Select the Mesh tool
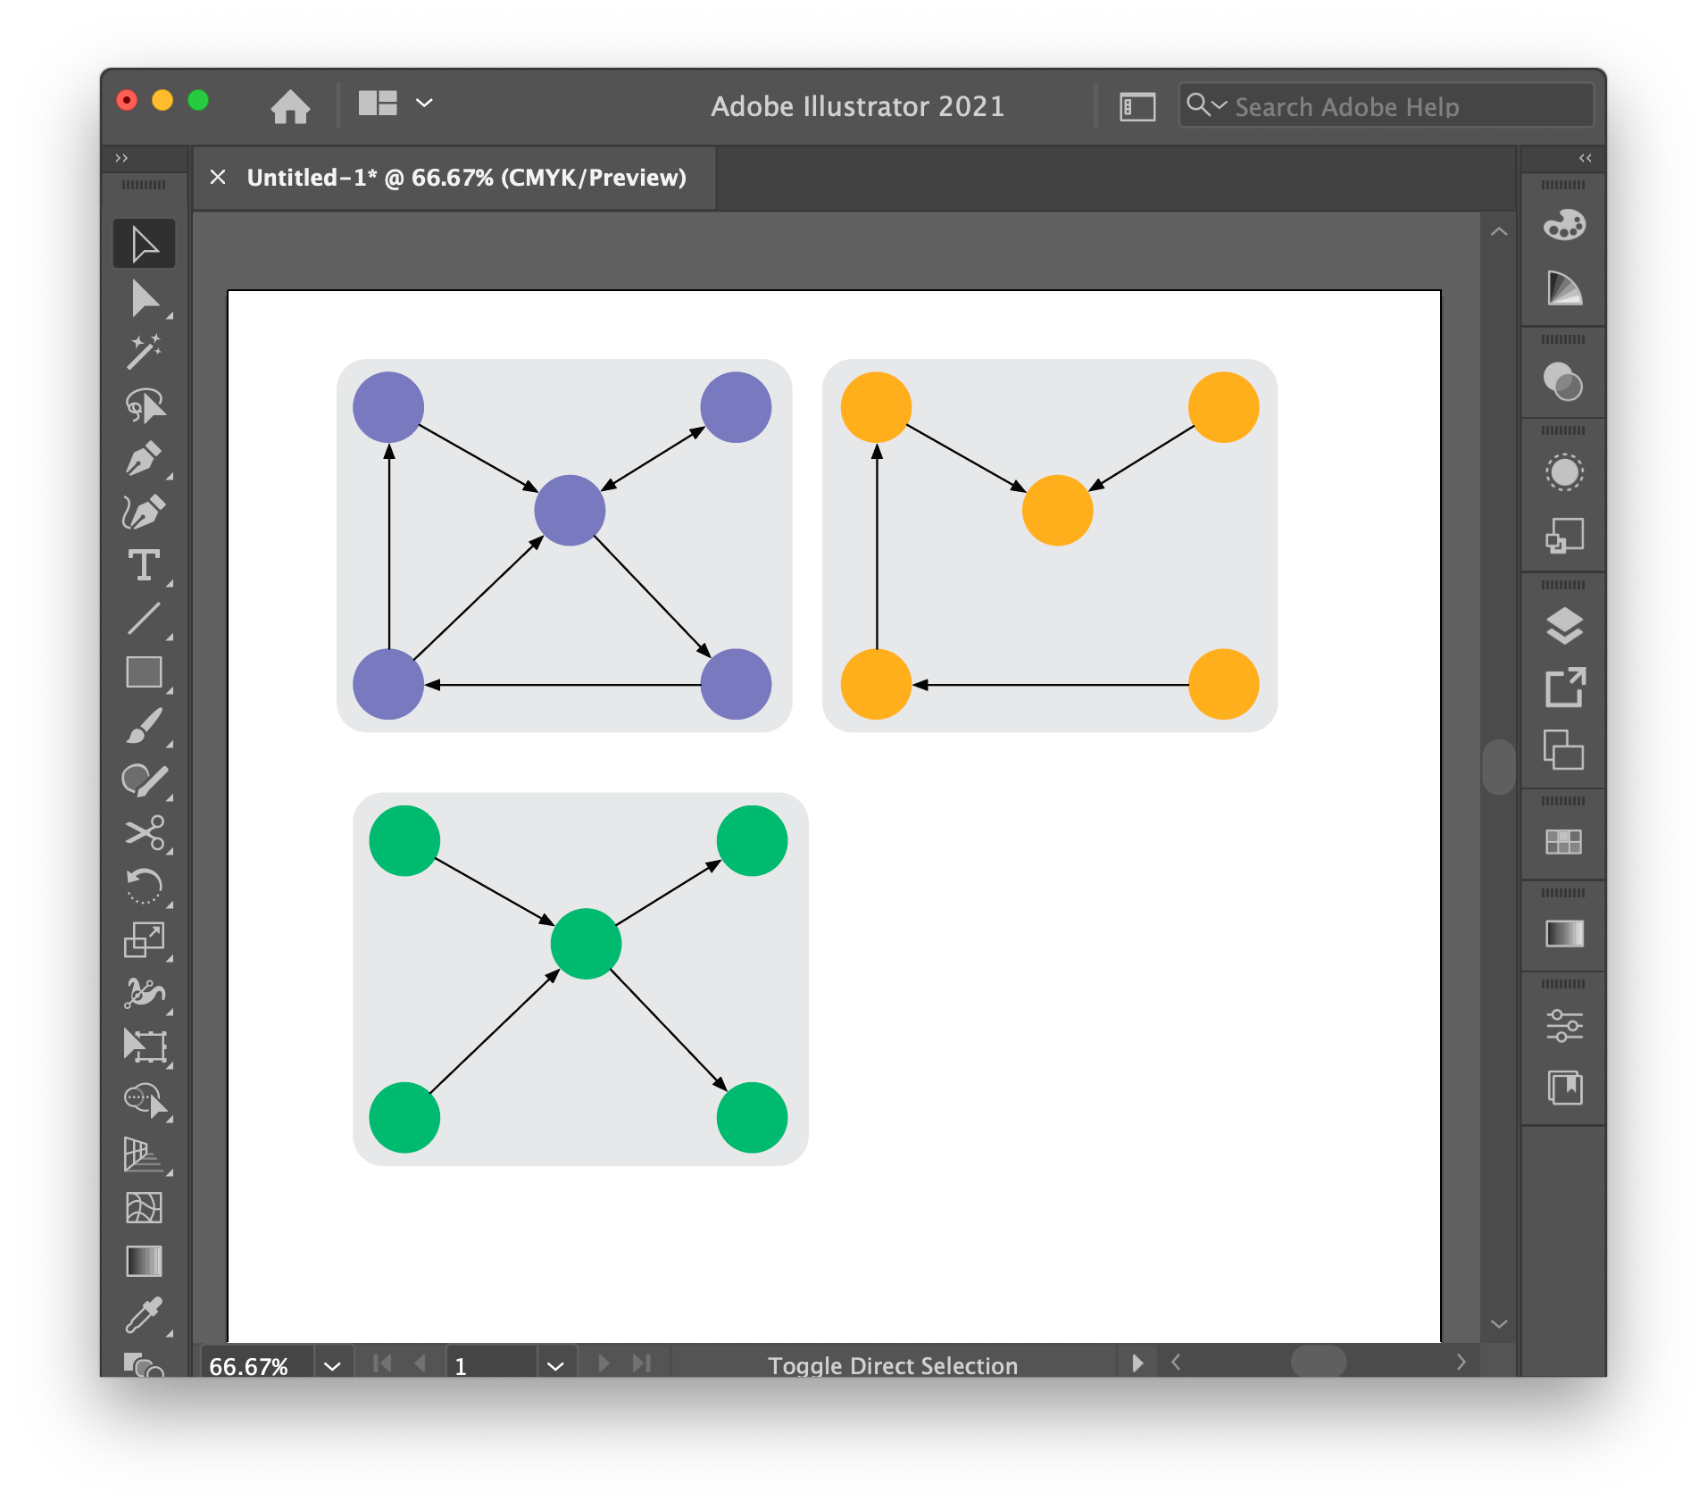 click(144, 1208)
